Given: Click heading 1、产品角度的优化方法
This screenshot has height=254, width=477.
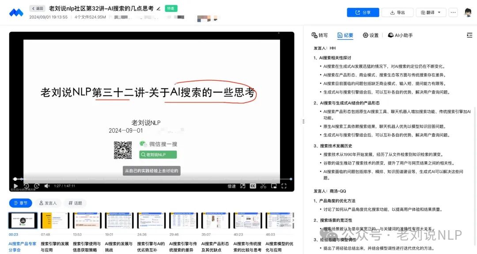Looking at the screenshot, I should coord(334,201).
